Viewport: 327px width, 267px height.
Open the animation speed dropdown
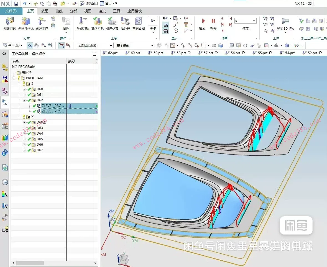point(254,21)
